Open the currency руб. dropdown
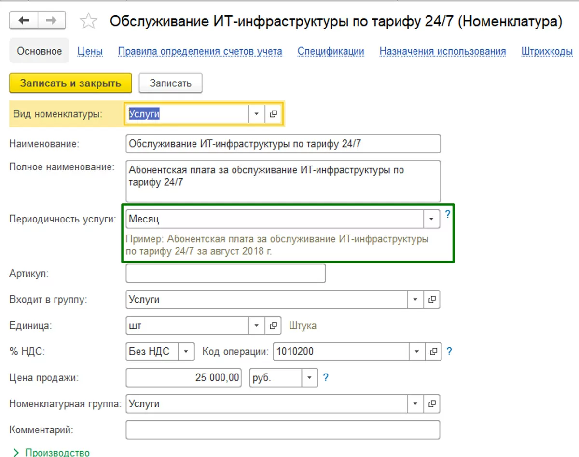The width and height of the screenshot is (579, 457). click(310, 378)
